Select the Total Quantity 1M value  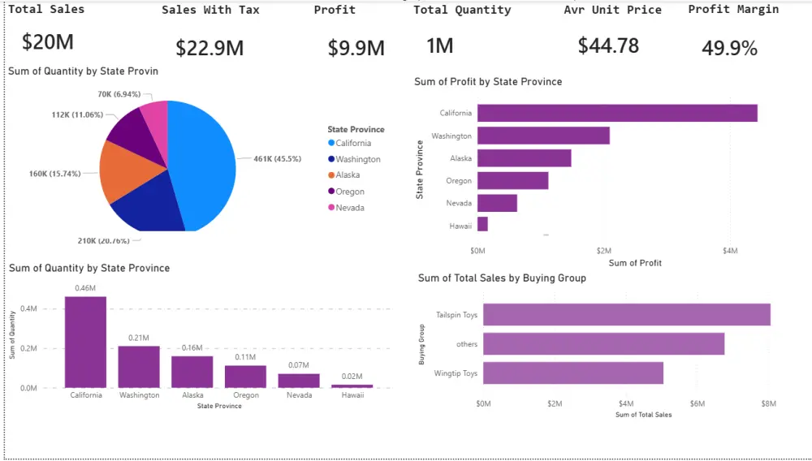click(x=439, y=46)
